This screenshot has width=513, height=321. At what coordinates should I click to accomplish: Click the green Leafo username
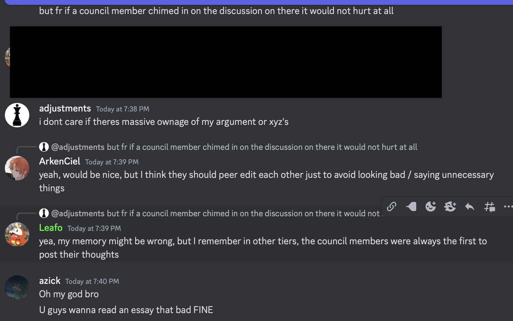coord(51,228)
